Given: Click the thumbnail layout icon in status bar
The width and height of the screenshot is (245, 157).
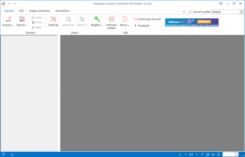Looking at the screenshot, I should pos(3,155).
